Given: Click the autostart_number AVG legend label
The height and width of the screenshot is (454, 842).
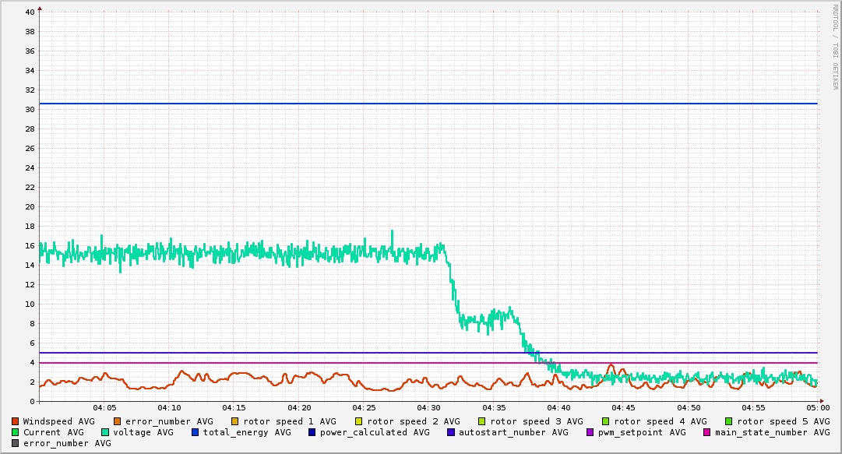Looking at the screenshot, I should [x=513, y=432].
